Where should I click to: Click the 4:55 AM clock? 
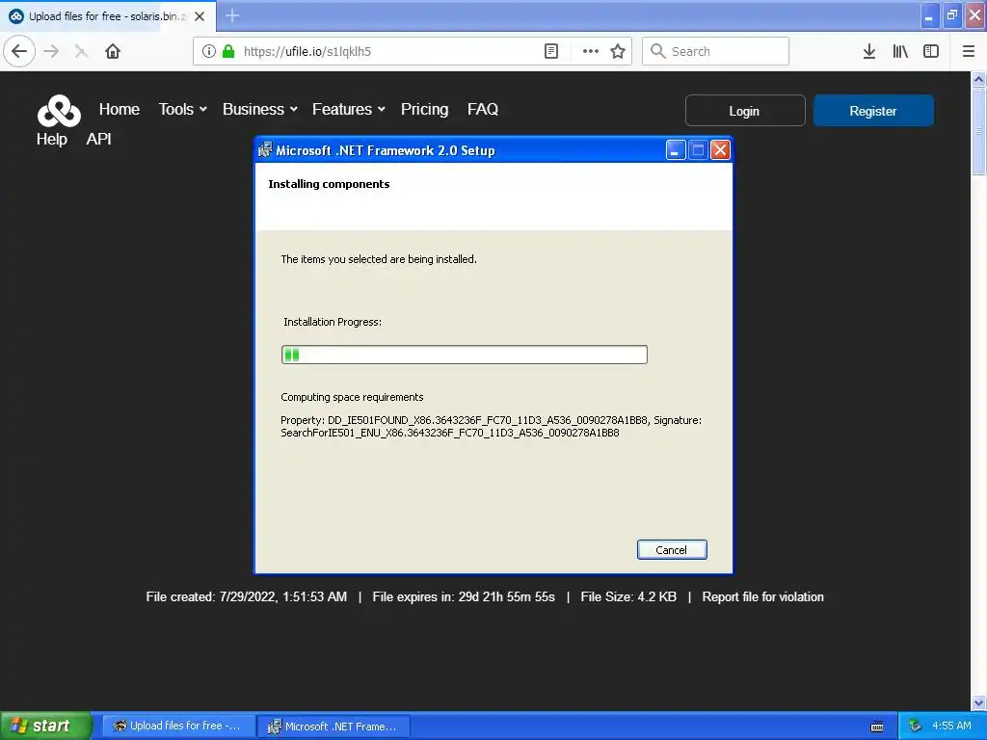point(951,727)
